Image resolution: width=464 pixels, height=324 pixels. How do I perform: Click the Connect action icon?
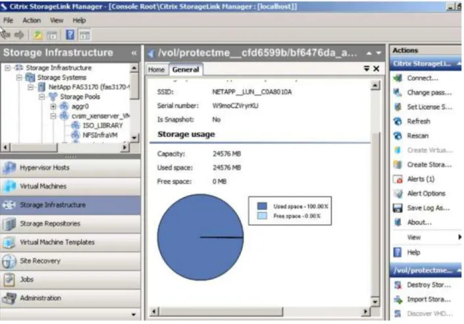coord(398,78)
